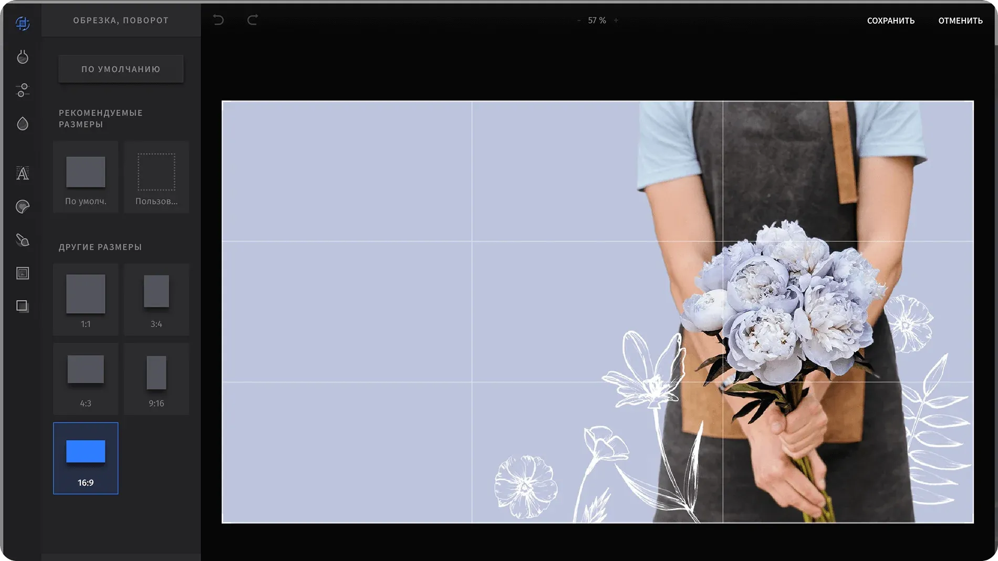Choose the text tool icon

[x=22, y=173]
